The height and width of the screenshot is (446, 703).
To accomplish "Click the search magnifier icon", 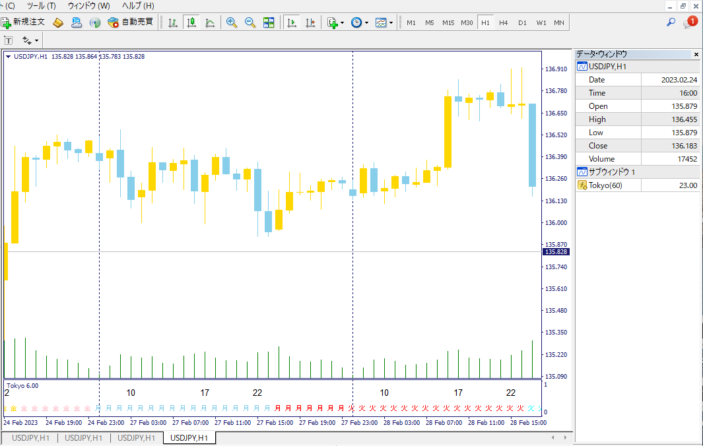I will point(671,22).
